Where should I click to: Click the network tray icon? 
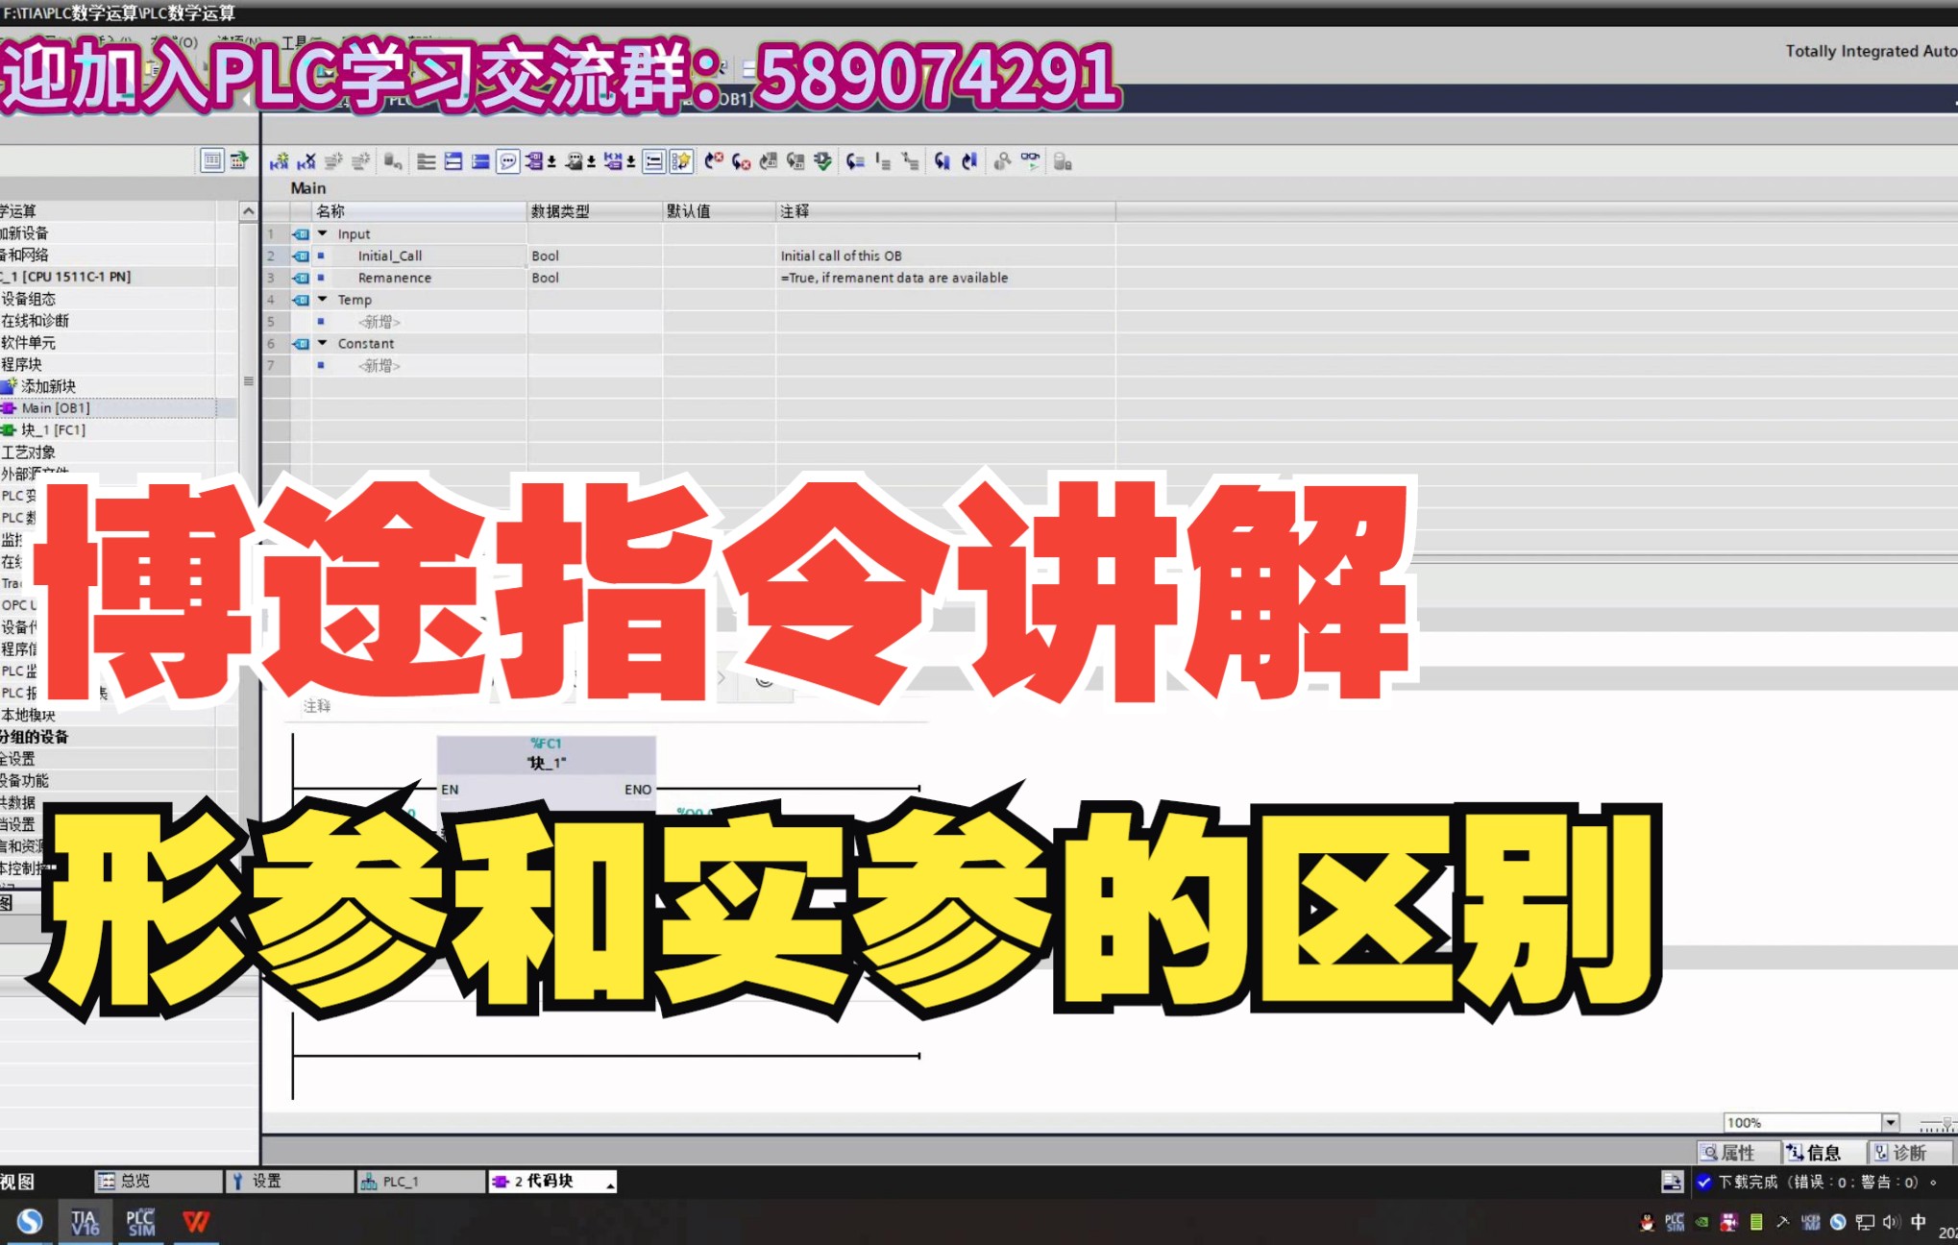[x=1865, y=1222]
